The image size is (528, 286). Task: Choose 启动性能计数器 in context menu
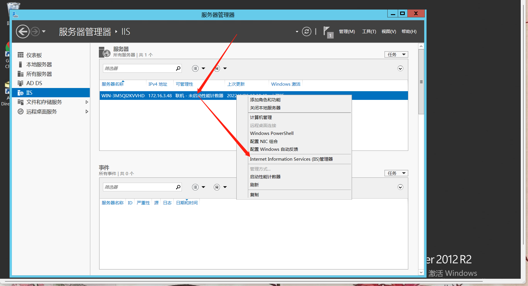click(265, 177)
